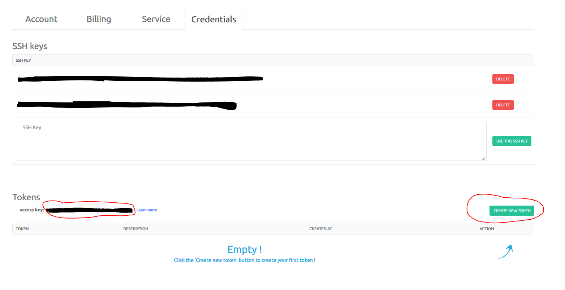Select the redacted access key value

point(89,210)
